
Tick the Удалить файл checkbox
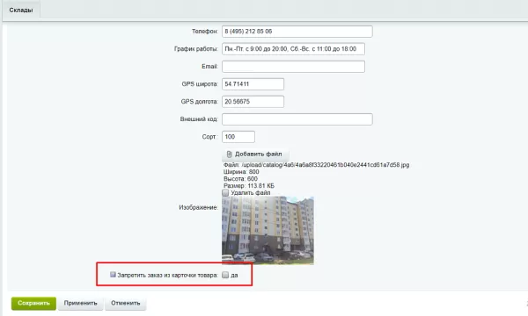click(225, 193)
